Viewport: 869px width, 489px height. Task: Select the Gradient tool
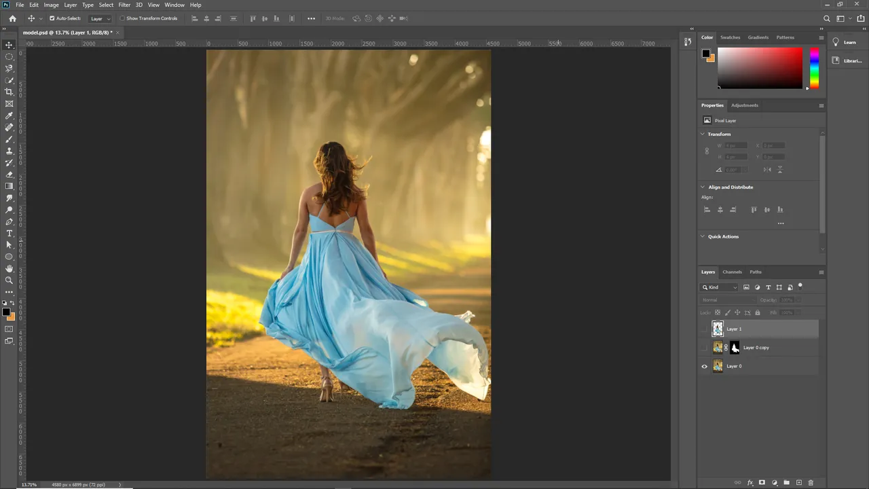(9, 186)
